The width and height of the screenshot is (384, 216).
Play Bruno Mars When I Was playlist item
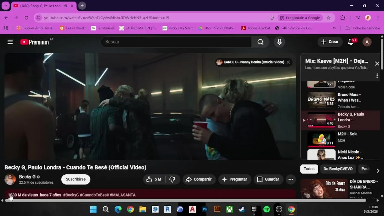click(340, 100)
